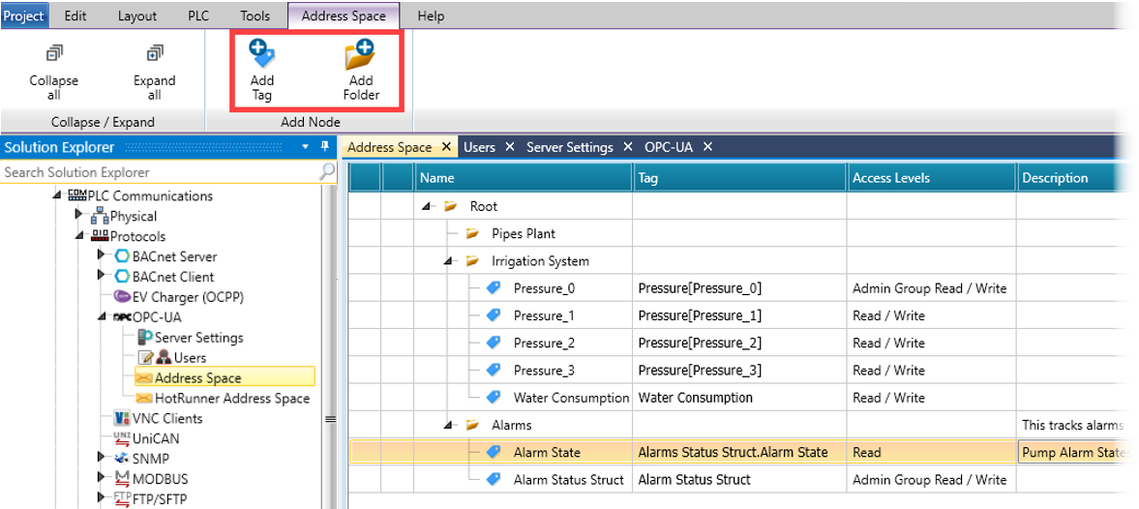
Task: Open HotRunner Address Space in tree
Action: [x=231, y=398]
